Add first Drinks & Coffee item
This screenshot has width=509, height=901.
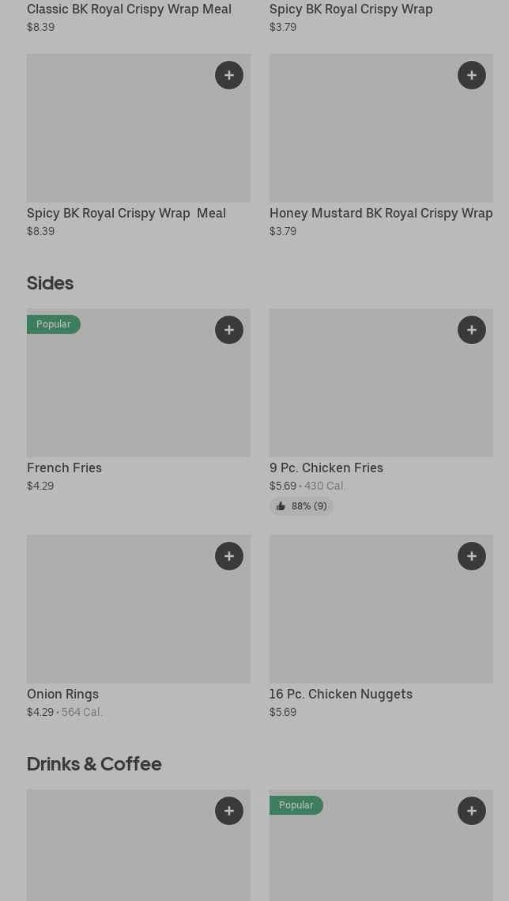click(x=229, y=811)
